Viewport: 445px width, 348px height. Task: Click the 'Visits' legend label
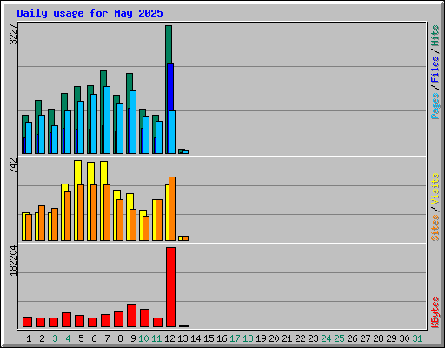435,189
